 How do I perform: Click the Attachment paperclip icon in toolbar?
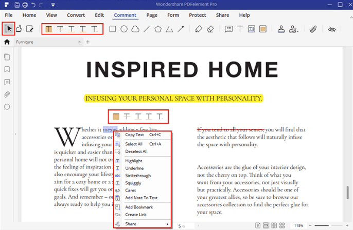(312, 29)
